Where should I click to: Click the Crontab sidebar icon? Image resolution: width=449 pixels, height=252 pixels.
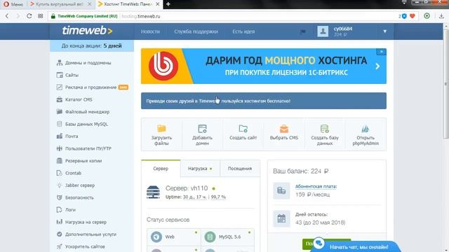59,173
